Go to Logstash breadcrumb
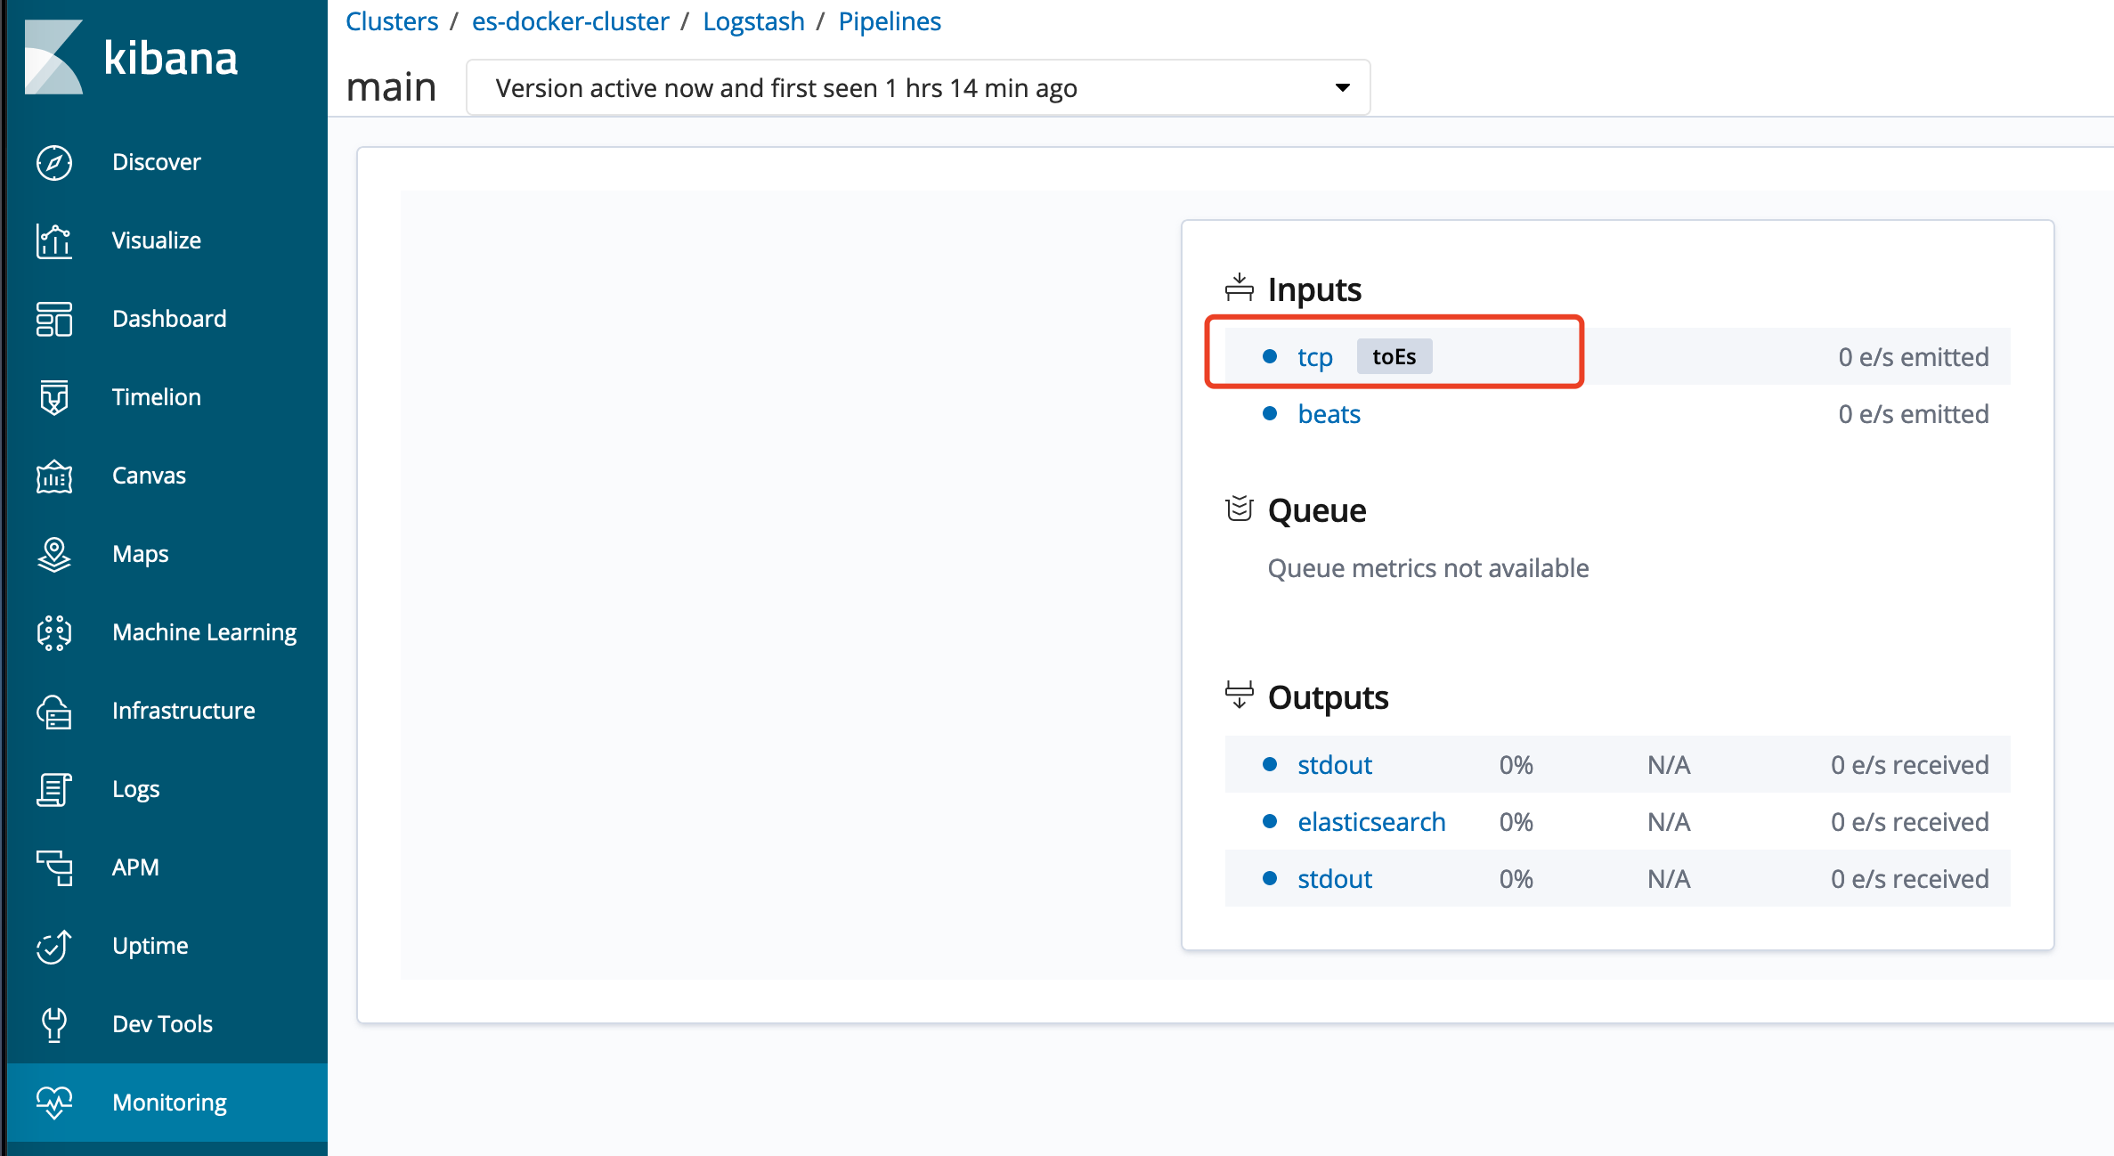The width and height of the screenshot is (2114, 1156). pos(753,21)
